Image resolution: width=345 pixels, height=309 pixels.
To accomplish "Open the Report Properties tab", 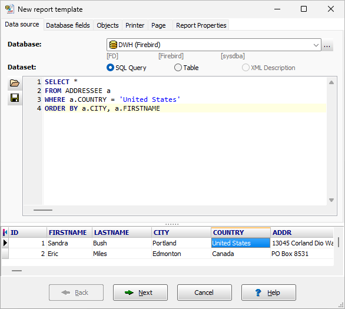I will pyautogui.click(x=201, y=25).
